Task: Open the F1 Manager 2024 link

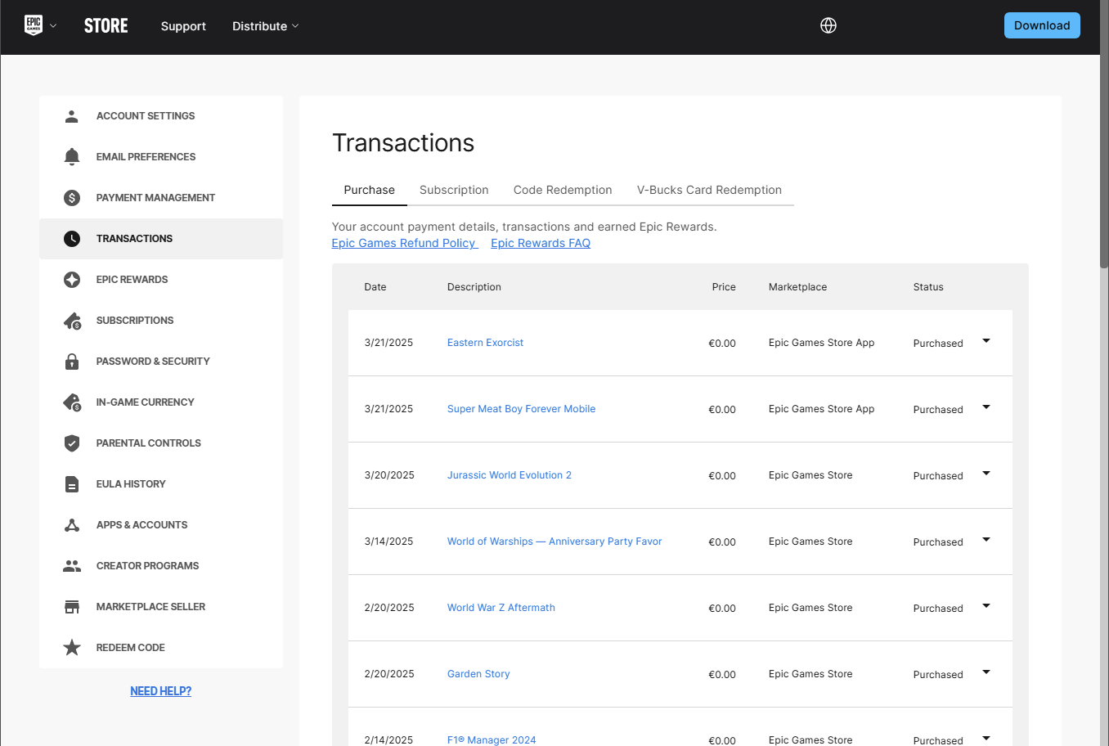Action: (x=492, y=739)
